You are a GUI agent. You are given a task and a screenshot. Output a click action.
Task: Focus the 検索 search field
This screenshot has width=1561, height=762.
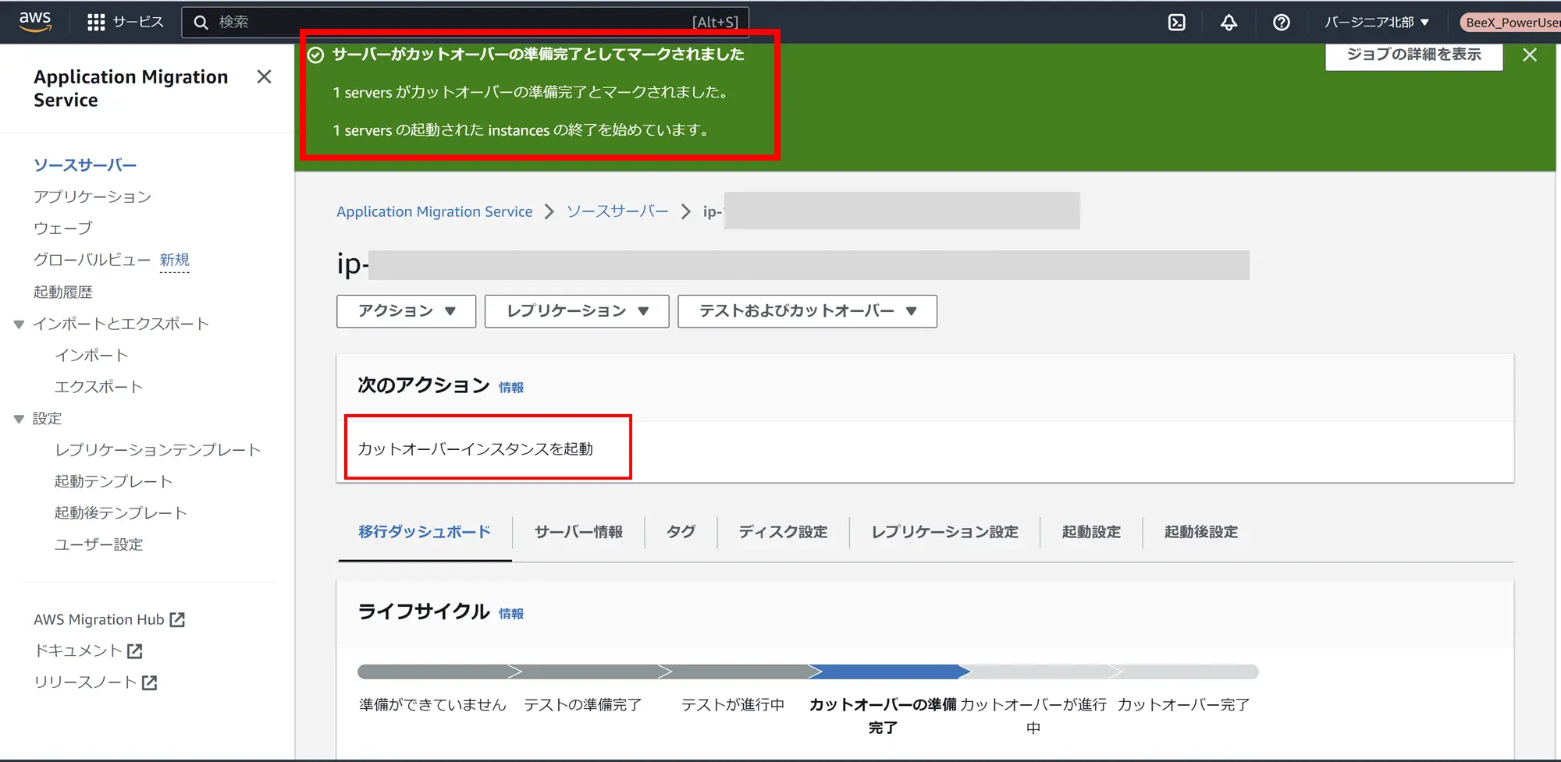coord(465,23)
